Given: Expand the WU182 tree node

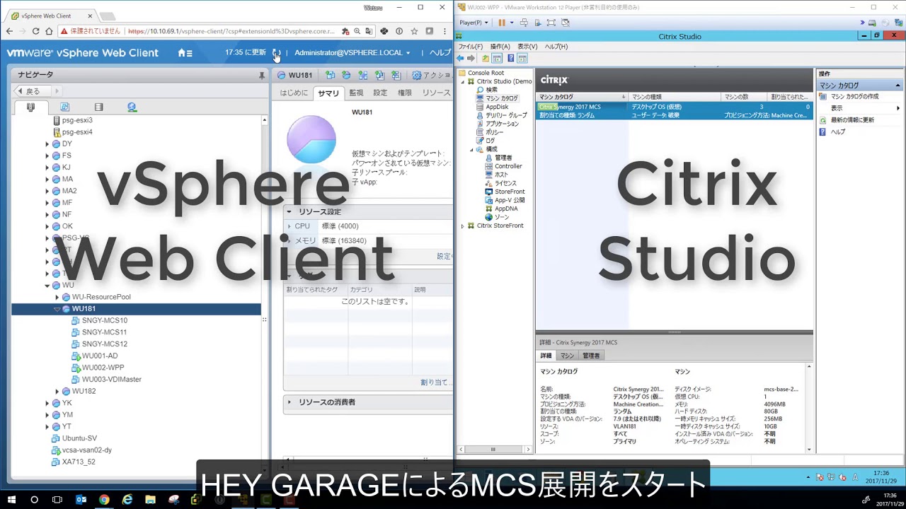Looking at the screenshot, I should [x=57, y=392].
